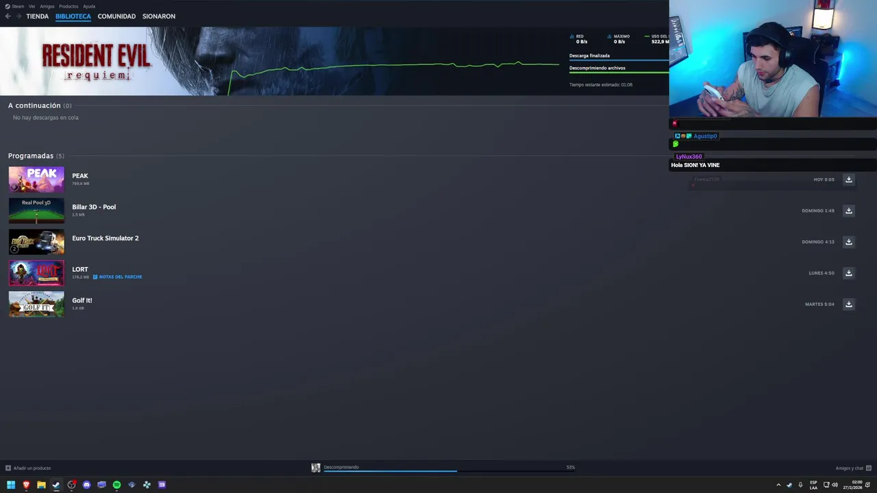Select the PEAK title text
The width and height of the screenshot is (877, 493).
80,176
